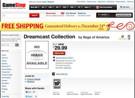Click the red Search button
Screen dimensions: 135x98
click(x=34, y=15)
